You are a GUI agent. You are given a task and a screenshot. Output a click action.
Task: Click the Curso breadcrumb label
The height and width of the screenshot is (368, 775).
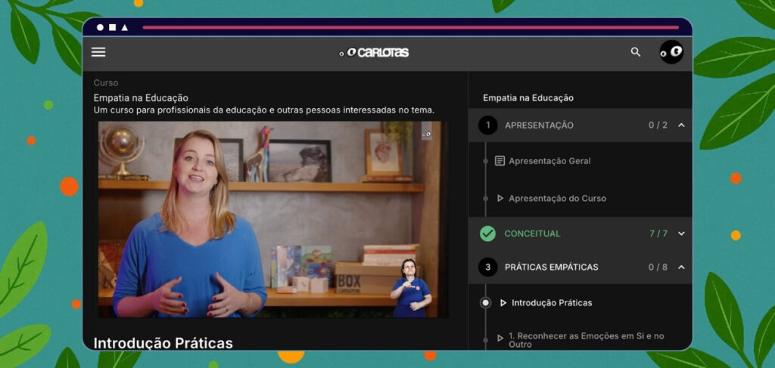pos(106,83)
